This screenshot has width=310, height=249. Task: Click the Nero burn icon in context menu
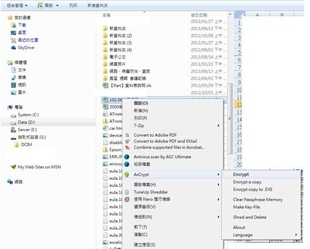tap(127, 199)
